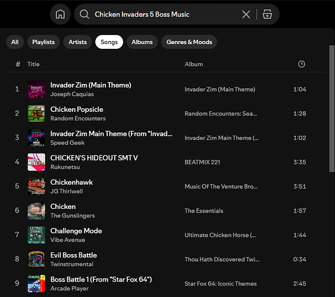Viewport: 335px width, 297px height.
Task: Select duration 3:51 of Chickenhawk
Action: pos(300,186)
